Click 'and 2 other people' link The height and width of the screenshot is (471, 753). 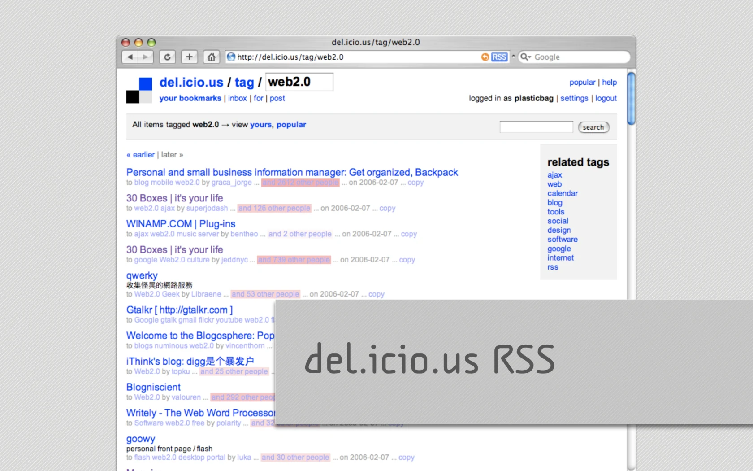pos(300,234)
